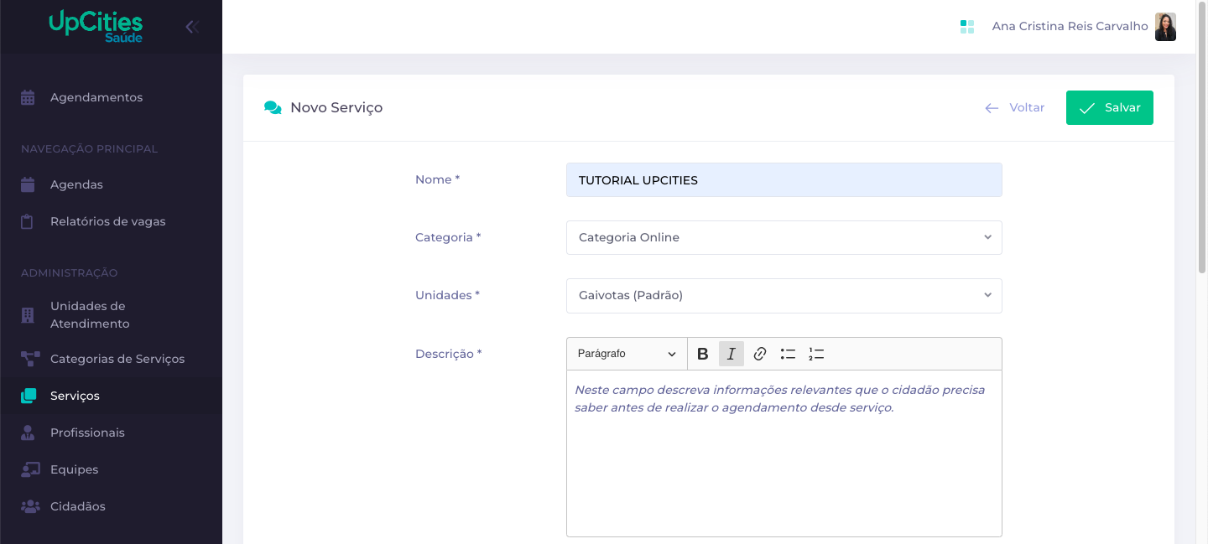The image size is (1208, 544).
Task: Click the Serviços stacked icon
Action: (29, 396)
